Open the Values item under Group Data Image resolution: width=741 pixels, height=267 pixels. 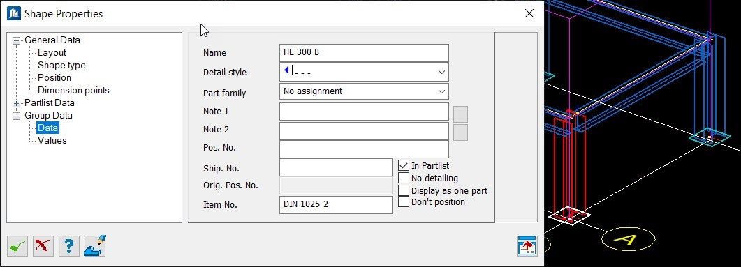click(52, 140)
